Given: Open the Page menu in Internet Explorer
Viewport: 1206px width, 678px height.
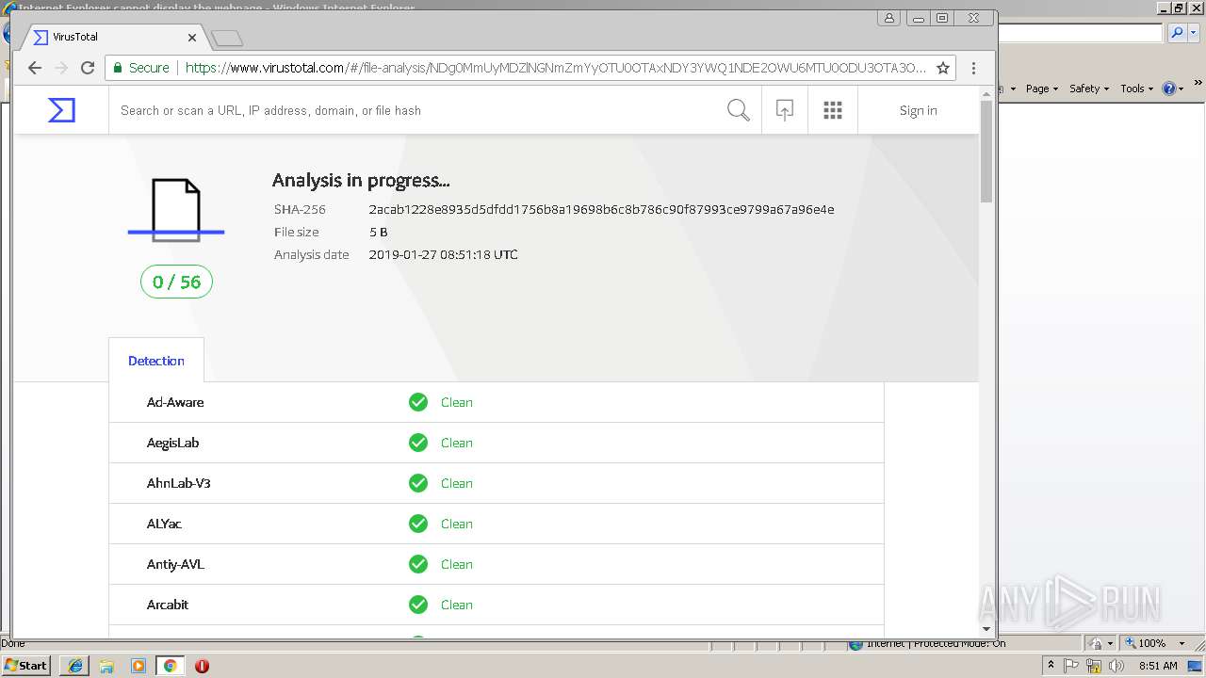Looking at the screenshot, I should point(1041,89).
